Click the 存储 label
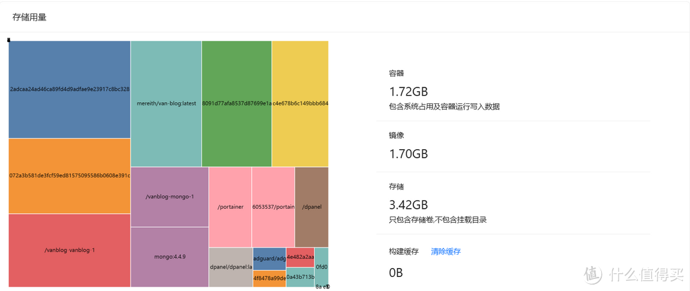This screenshot has height=291, width=690. (397, 186)
